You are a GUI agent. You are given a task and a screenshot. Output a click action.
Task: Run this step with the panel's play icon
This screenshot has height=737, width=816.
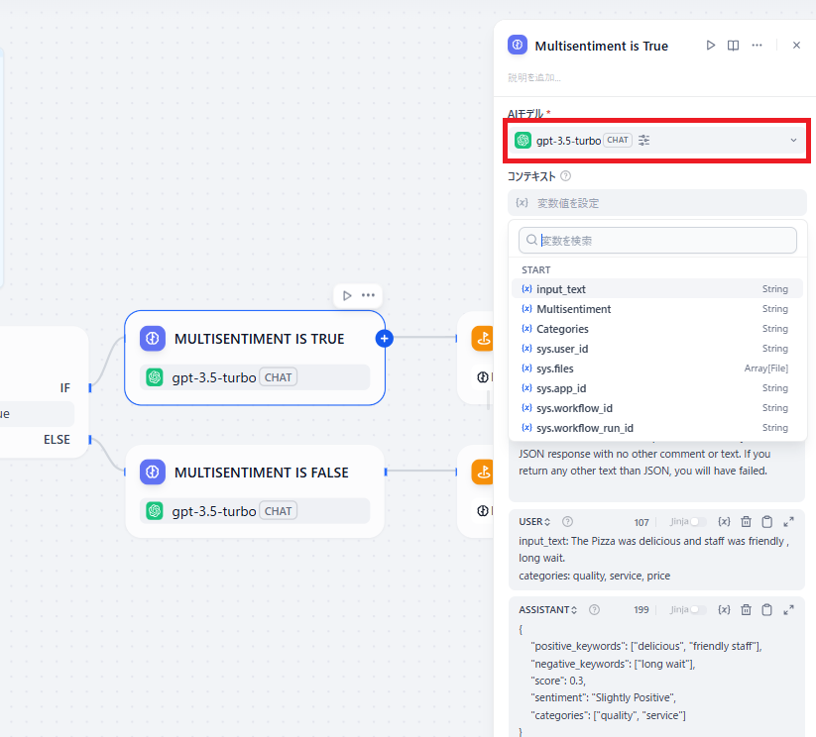pos(711,46)
